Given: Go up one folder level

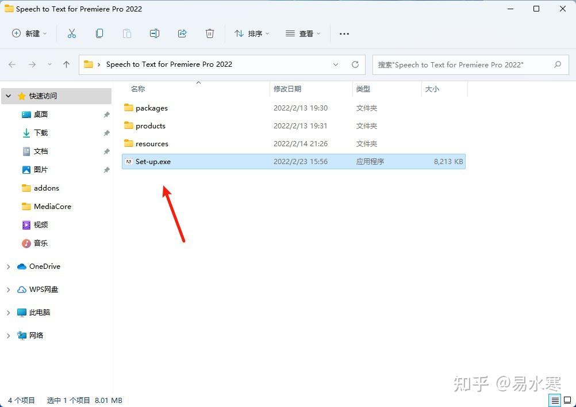Looking at the screenshot, I should (x=67, y=64).
